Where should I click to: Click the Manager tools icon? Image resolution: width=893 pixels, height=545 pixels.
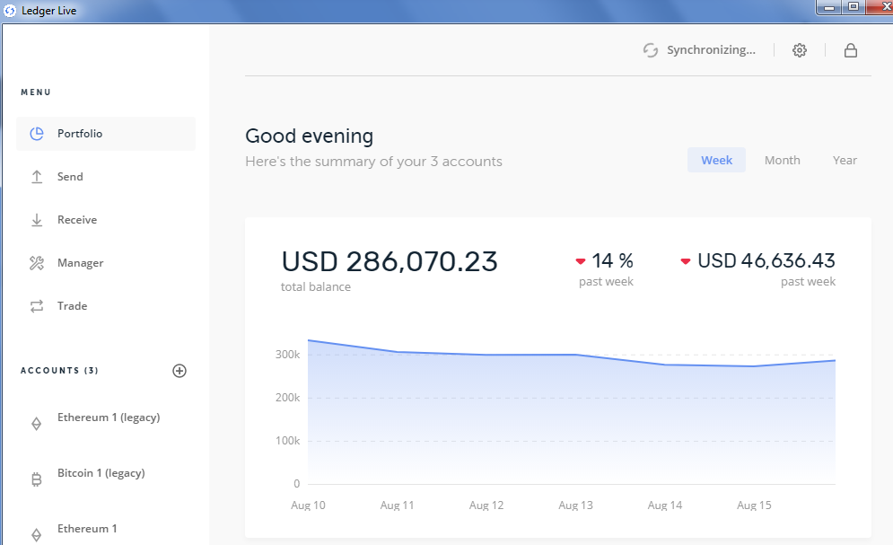click(37, 263)
